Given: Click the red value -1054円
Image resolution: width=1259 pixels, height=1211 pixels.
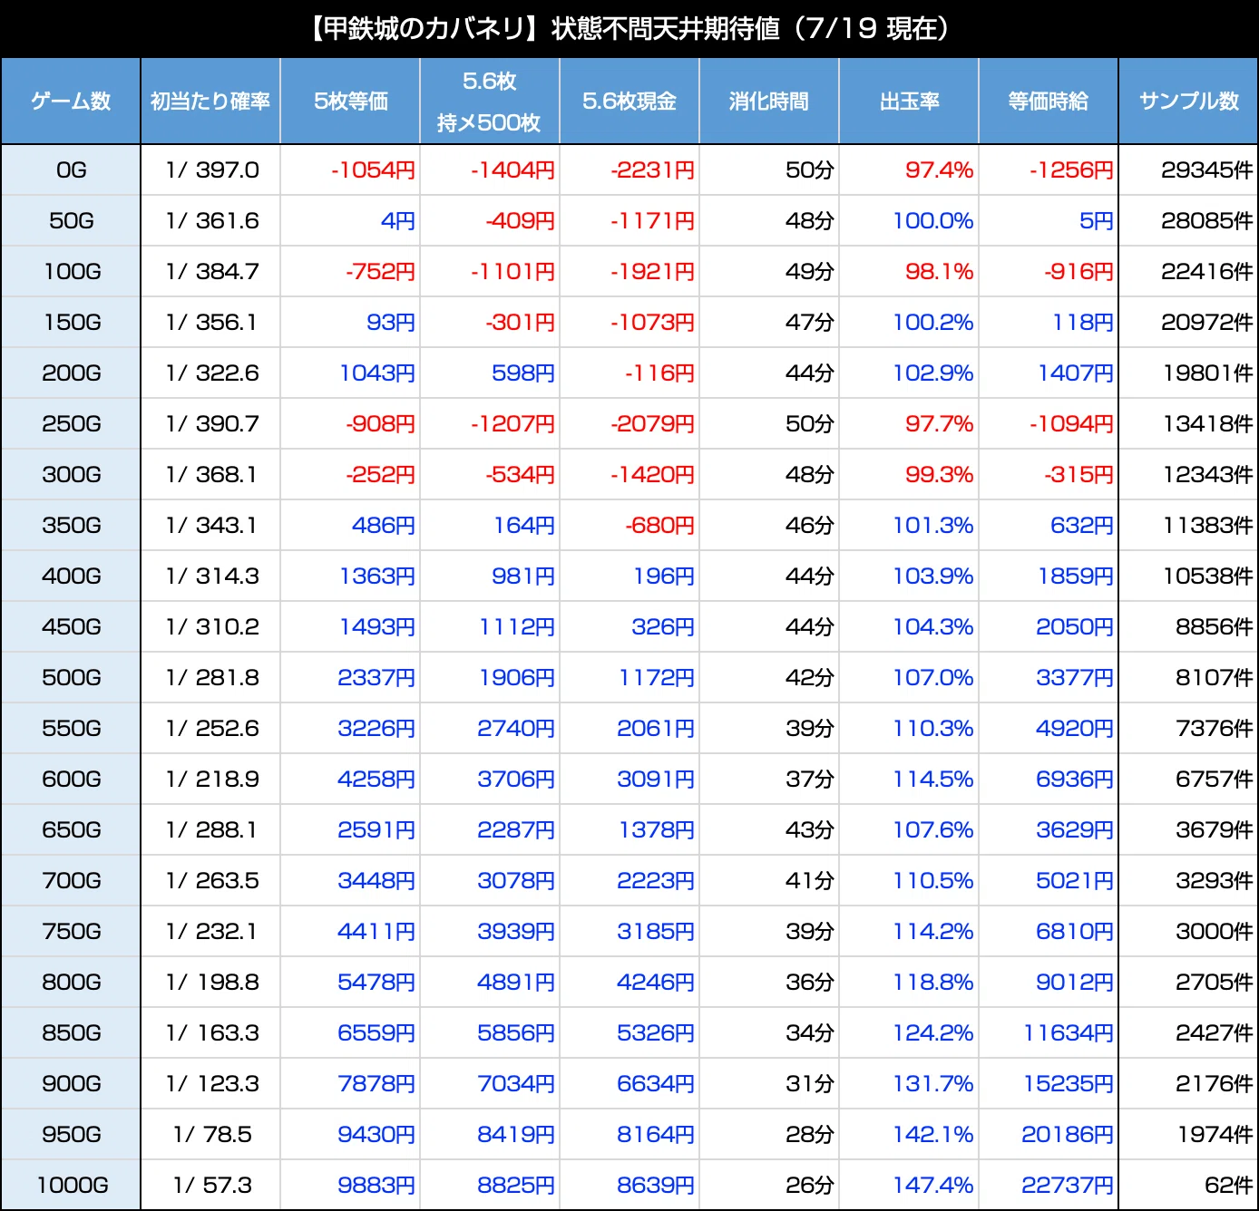Looking at the screenshot, I should (x=373, y=170).
